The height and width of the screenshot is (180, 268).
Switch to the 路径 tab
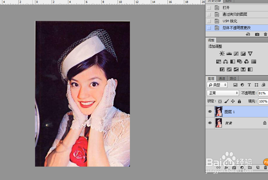(x=233, y=79)
